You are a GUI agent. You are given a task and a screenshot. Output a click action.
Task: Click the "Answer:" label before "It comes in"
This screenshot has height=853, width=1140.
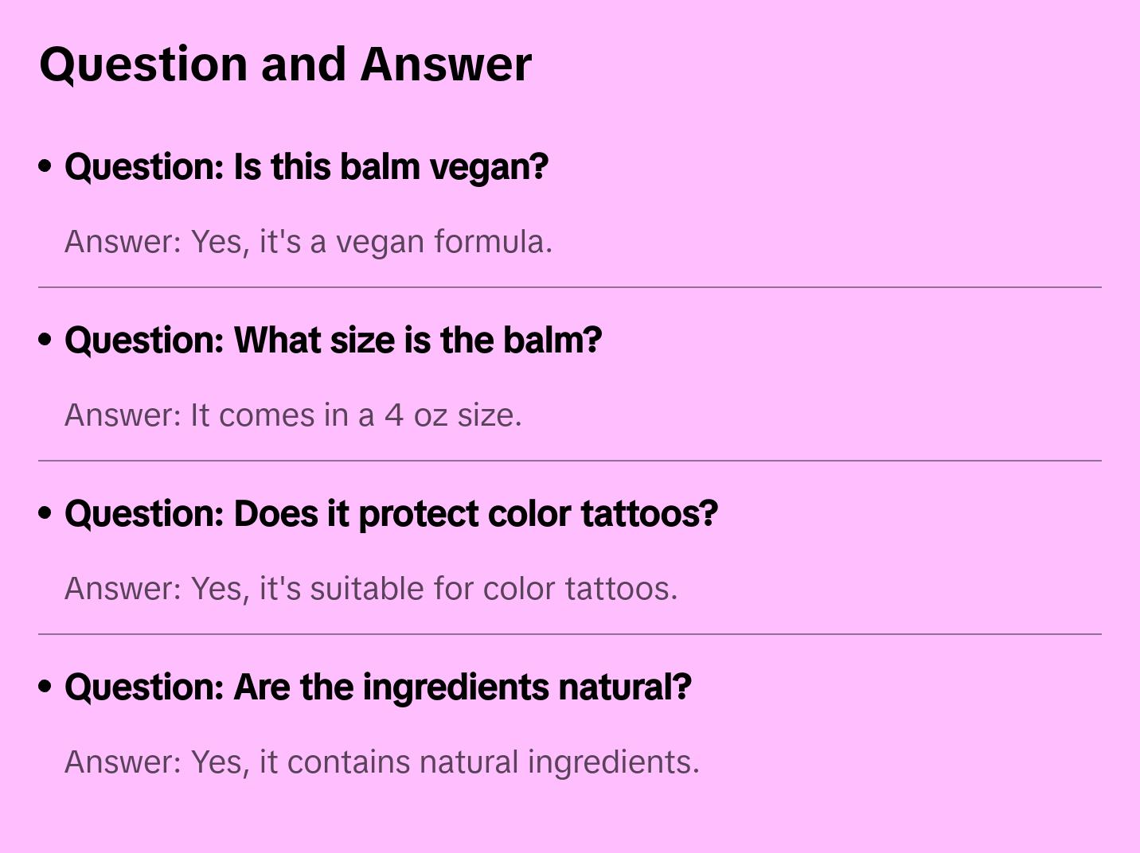point(123,415)
